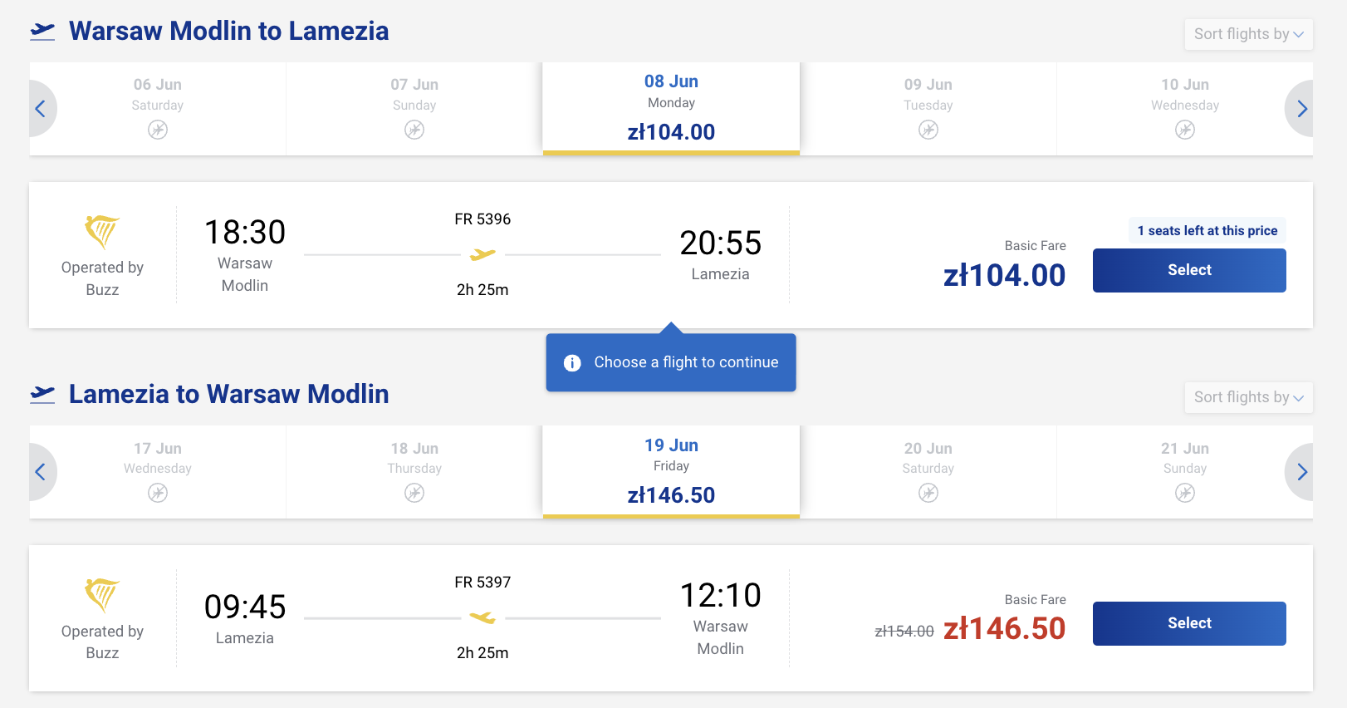Open Sort flights by dropdown for outbound flights
This screenshot has height=708, width=1347.
point(1248,34)
